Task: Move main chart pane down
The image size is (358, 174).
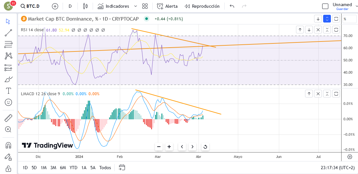Action: [x=318, y=19]
